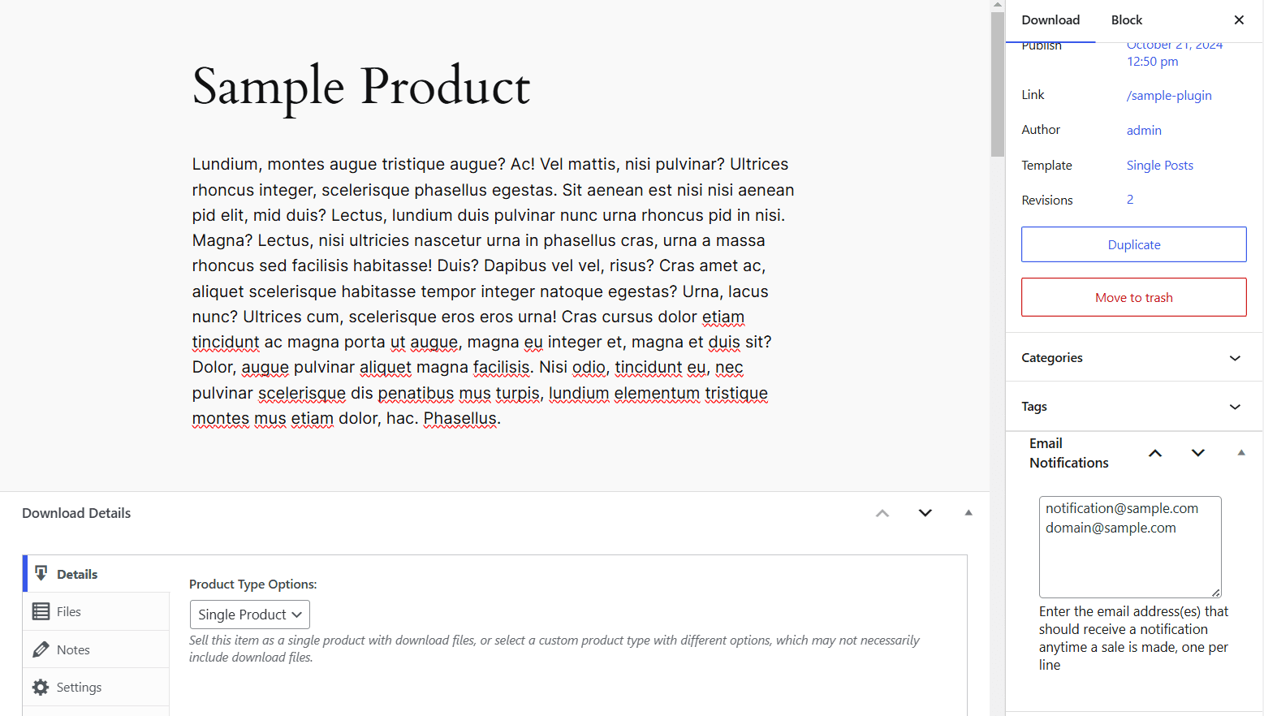Click inside the notification email textarea
Image resolution: width=1264 pixels, height=716 pixels.
tap(1129, 546)
